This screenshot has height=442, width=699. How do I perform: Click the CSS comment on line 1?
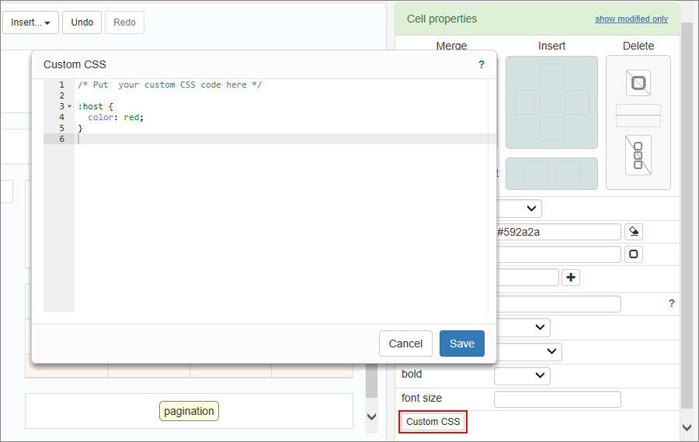[170, 85]
